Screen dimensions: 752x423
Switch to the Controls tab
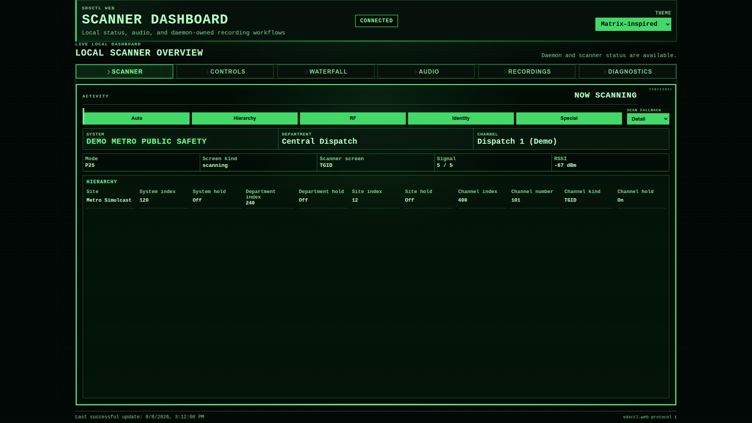tap(225, 72)
